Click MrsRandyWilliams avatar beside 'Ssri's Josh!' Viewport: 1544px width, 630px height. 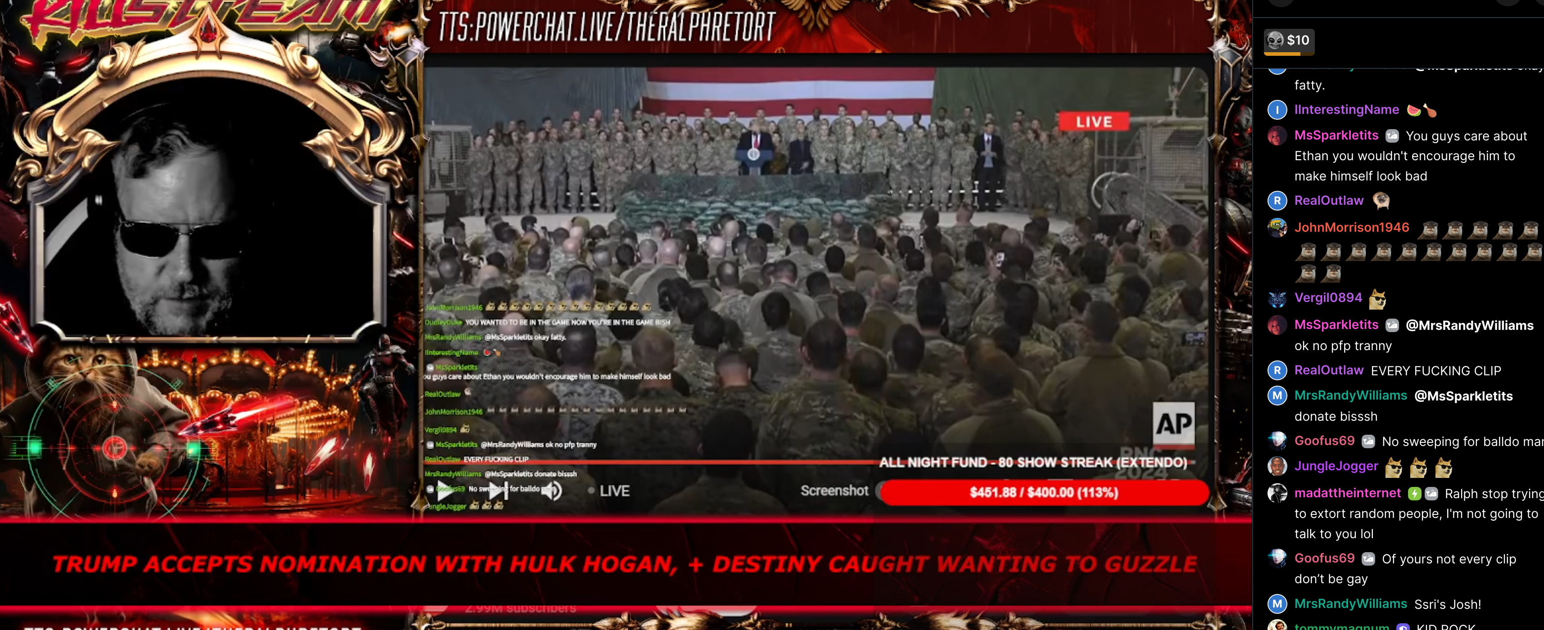point(1277,604)
